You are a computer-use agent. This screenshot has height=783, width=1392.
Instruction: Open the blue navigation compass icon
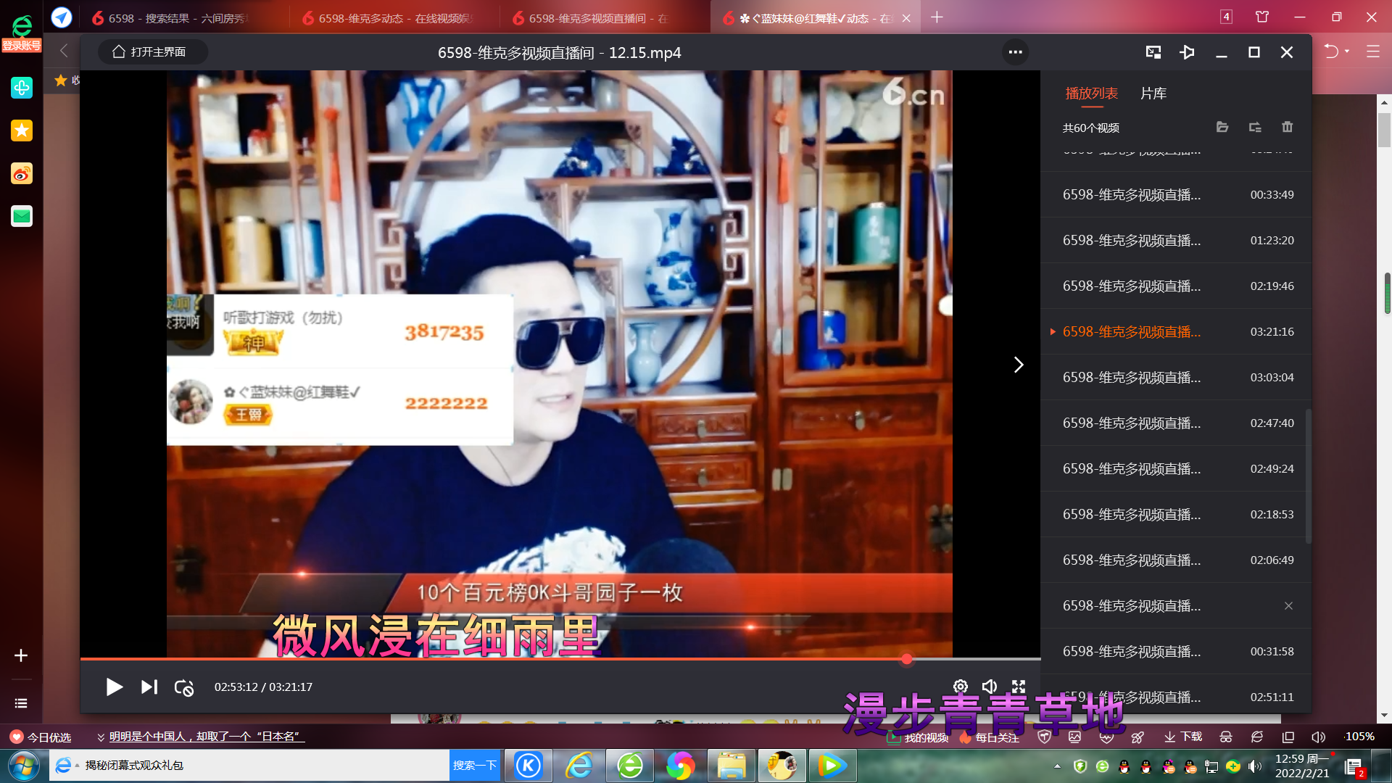(x=62, y=17)
